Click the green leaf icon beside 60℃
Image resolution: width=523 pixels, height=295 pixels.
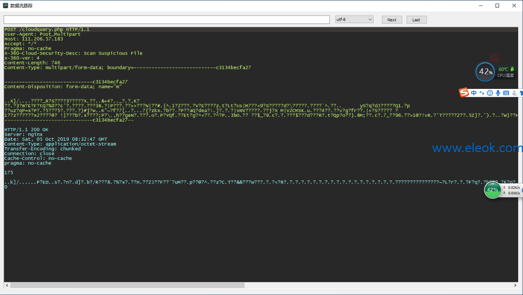click(x=512, y=69)
